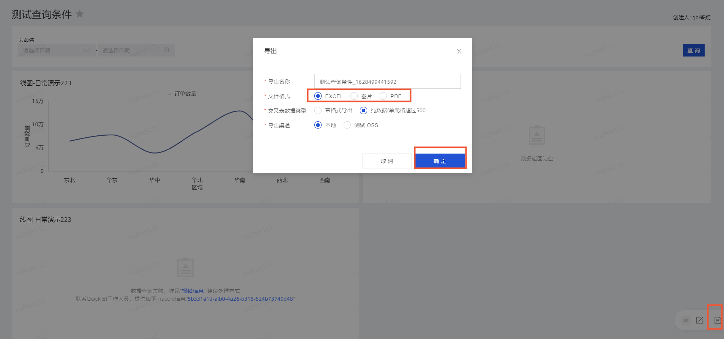Select PDF file format option
The width and height of the screenshot is (724, 339).
click(383, 96)
